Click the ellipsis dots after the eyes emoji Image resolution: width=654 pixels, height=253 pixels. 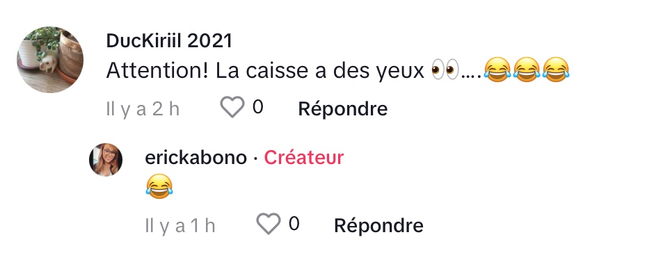[x=471, y=76]
